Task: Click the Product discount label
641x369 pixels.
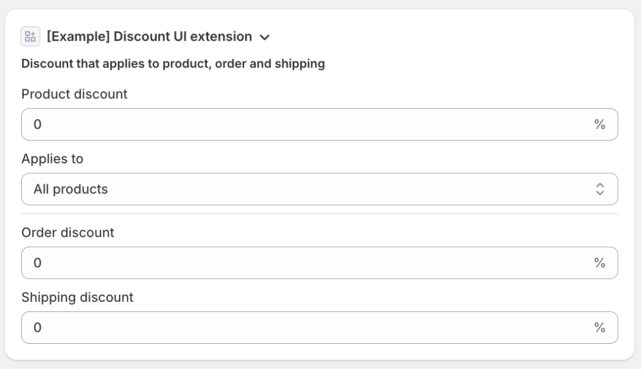Action: [x=74, y=94]
